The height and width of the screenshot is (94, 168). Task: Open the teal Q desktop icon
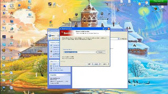coord(4,58)
